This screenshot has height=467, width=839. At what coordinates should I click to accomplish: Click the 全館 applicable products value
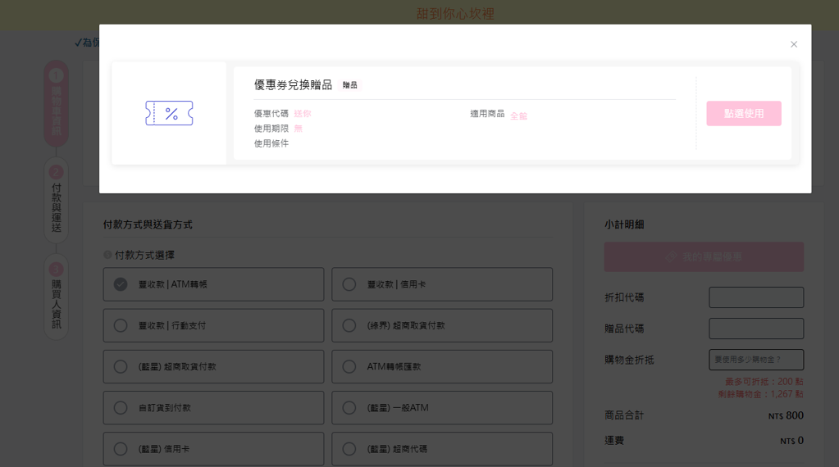(518, 116)
